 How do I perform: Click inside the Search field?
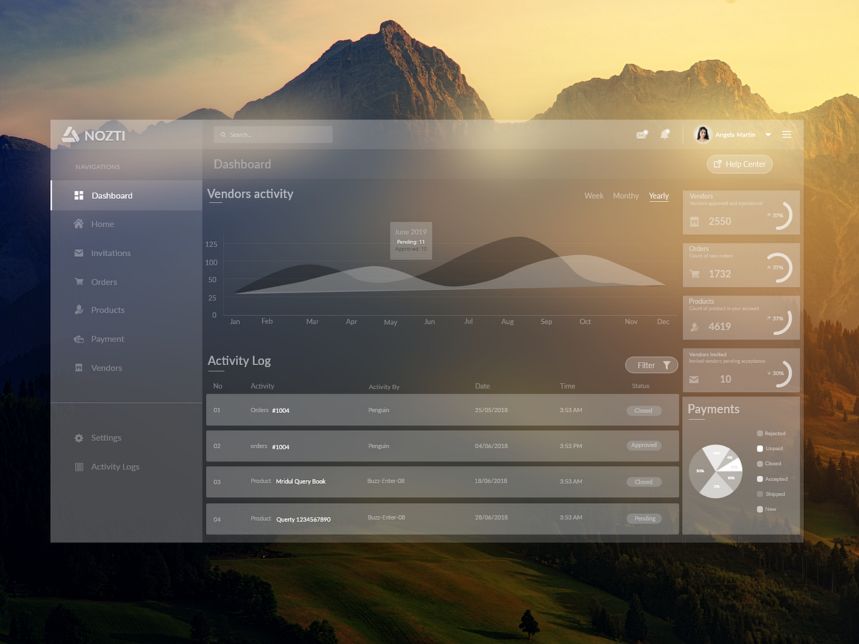tap(272, 134)
